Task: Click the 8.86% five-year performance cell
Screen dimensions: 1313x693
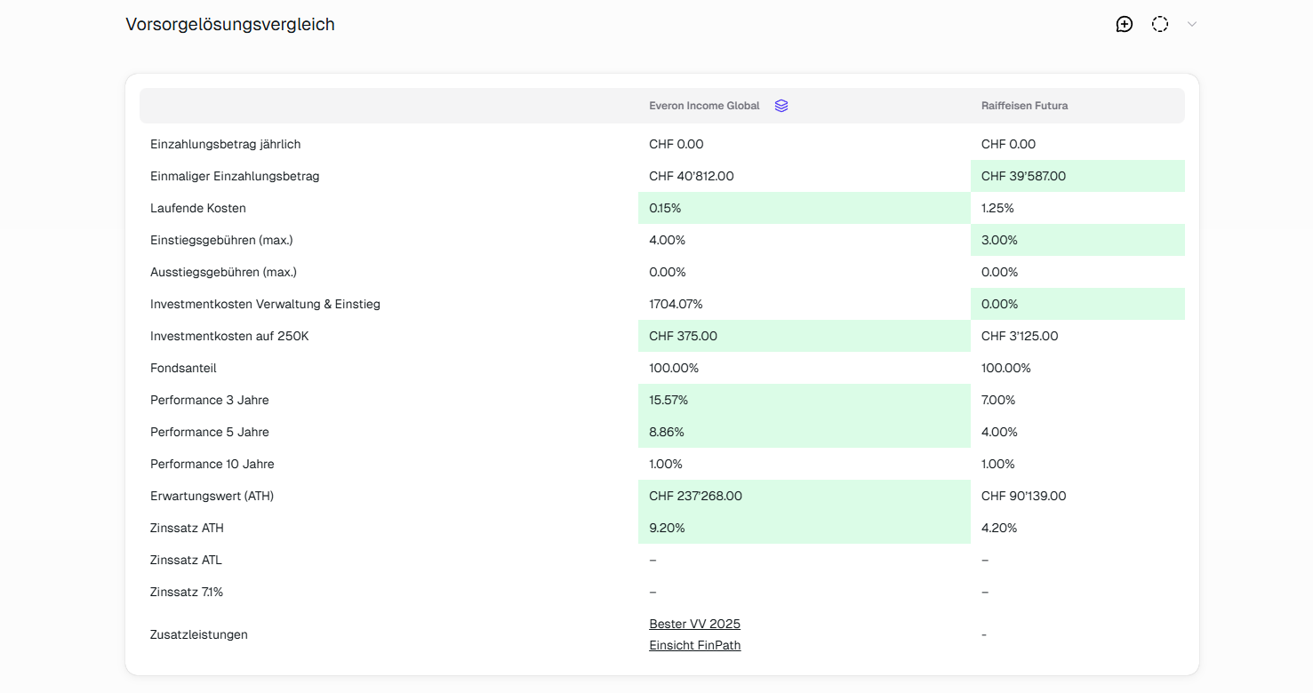Action: (x=666, y=432)
